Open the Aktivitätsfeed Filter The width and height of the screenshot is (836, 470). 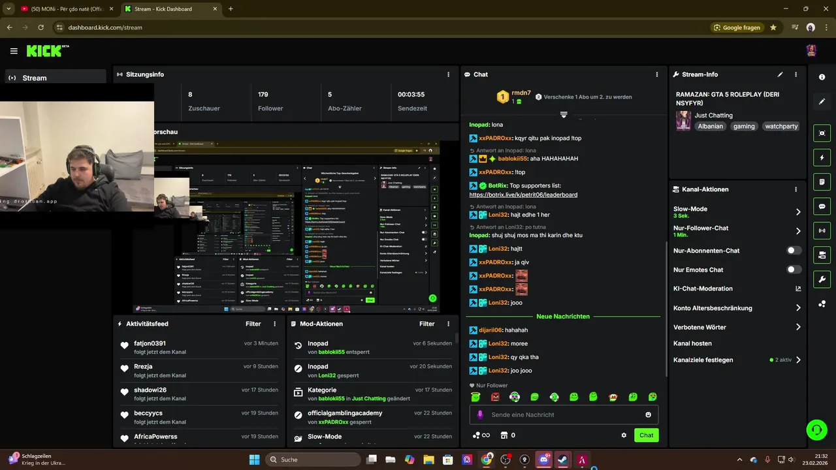click(253, 324)
